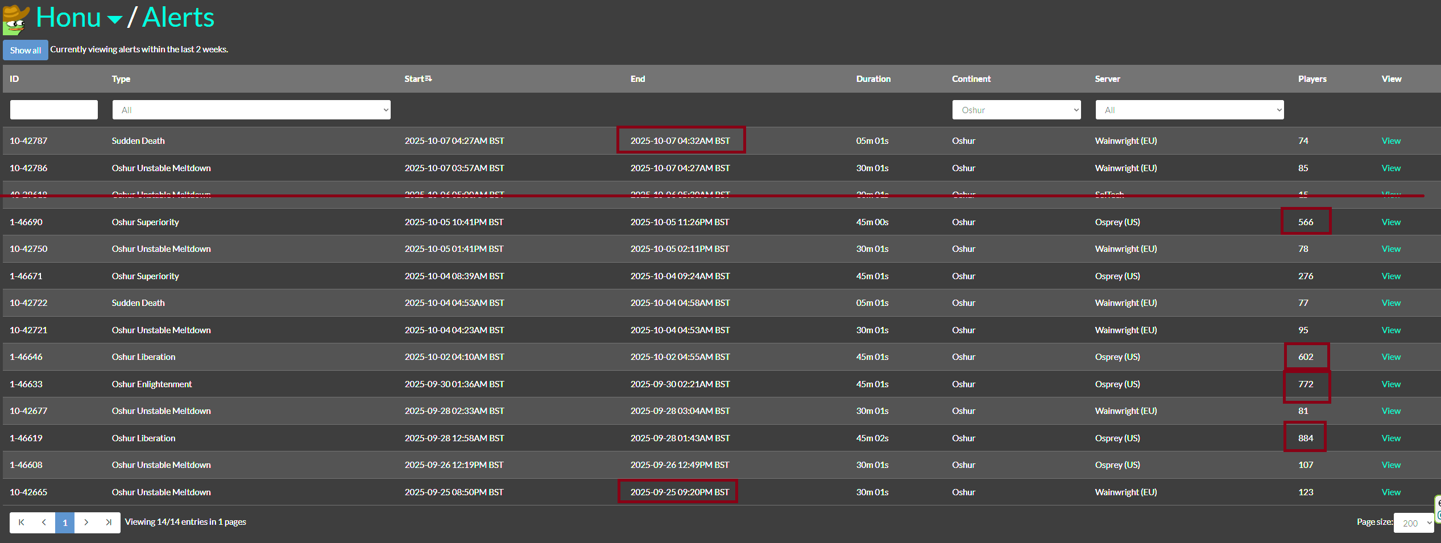
Task: Open the Page size dropdown
Action: pos(1413,523)
